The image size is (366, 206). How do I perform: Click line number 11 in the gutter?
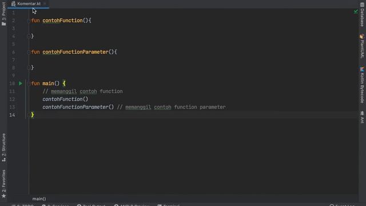pyautogui.click(x=12, y=92)
